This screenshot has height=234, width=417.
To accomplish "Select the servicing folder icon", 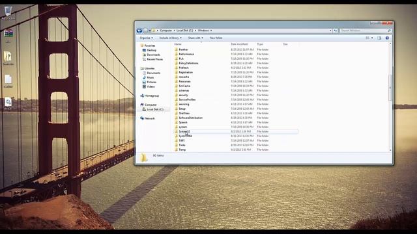I will [177, 104].
